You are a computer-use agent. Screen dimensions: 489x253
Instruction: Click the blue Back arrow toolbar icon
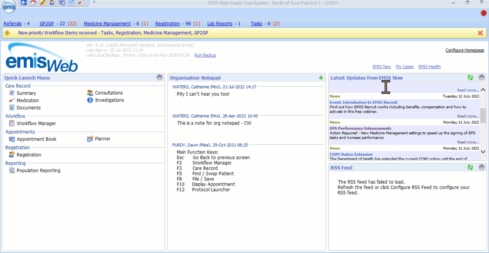(x=24, y=3)
